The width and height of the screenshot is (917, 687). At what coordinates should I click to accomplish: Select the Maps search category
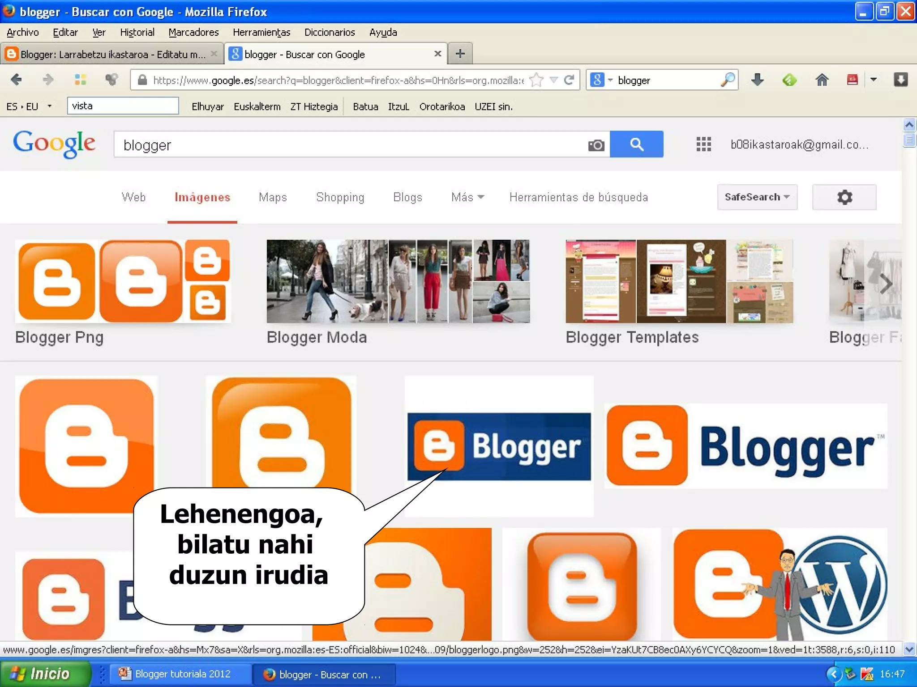[x=273, y=197]
